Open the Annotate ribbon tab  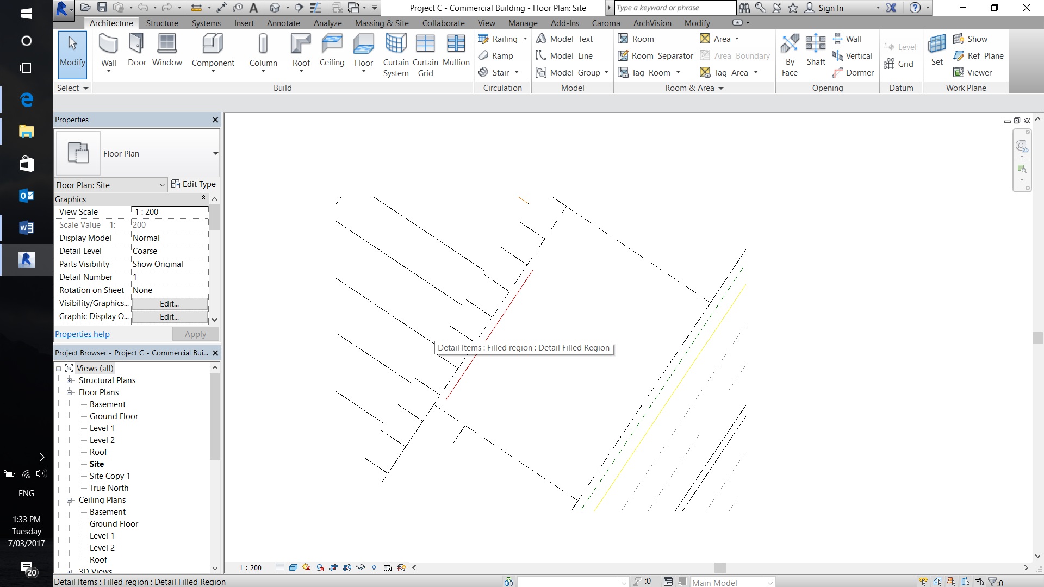[x=283, y=23]
